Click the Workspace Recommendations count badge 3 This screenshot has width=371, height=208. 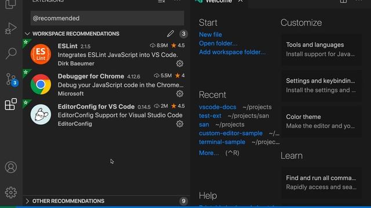183,34
